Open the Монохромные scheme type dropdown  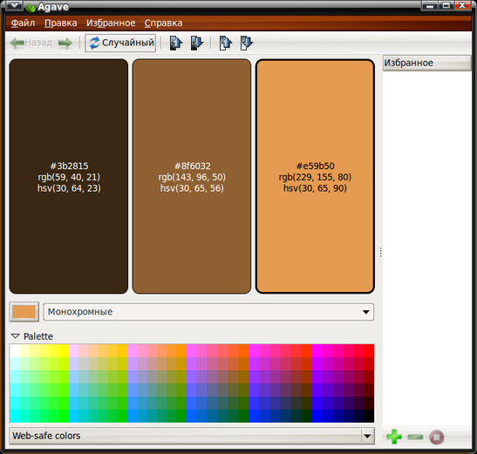coord(208,312)
